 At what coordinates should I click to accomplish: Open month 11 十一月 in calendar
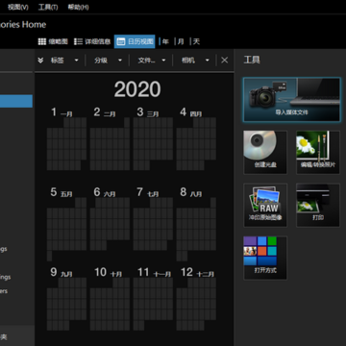(153, 299)
